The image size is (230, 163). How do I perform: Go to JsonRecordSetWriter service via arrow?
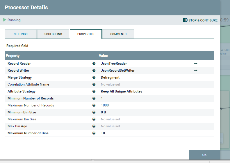[x=196, y=70]
